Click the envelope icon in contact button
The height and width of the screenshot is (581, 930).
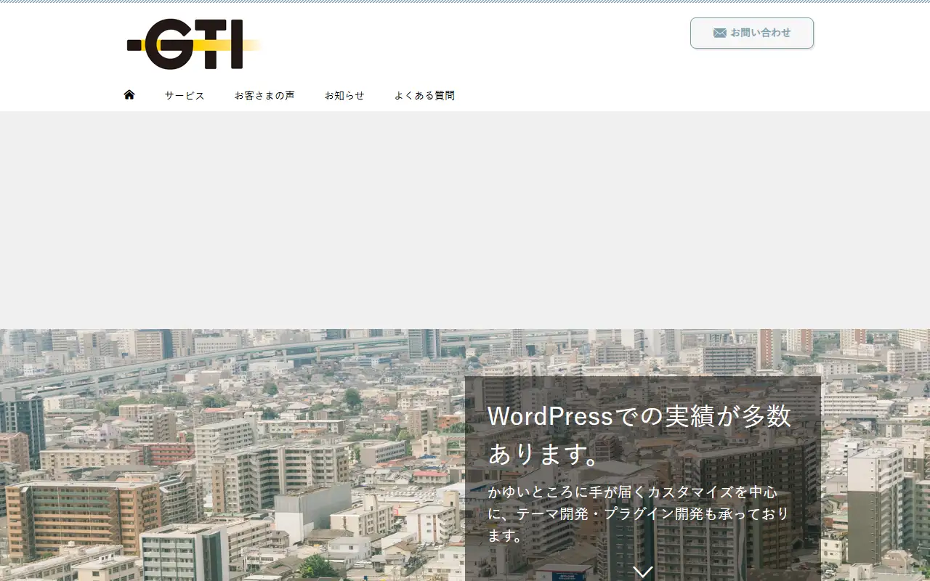(720, 33)
